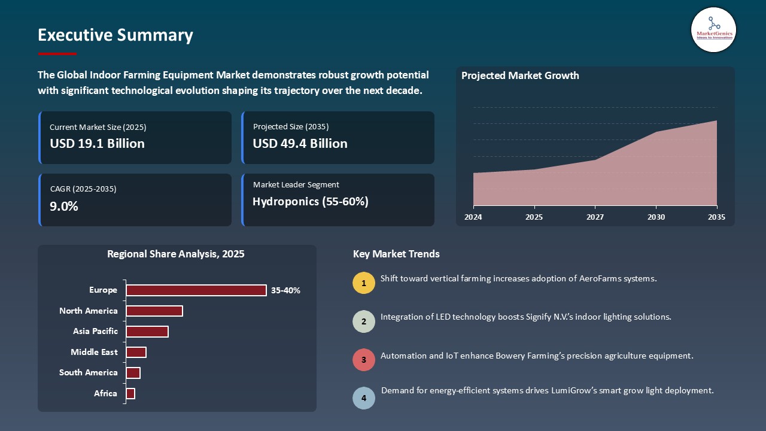The image size is (766, 431).
Task: Select the Hydroponics market leader segment card
Action: click(338, 199)
